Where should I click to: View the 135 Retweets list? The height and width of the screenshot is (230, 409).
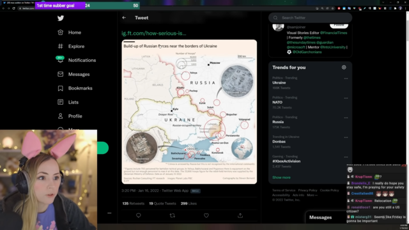point(134,203)
